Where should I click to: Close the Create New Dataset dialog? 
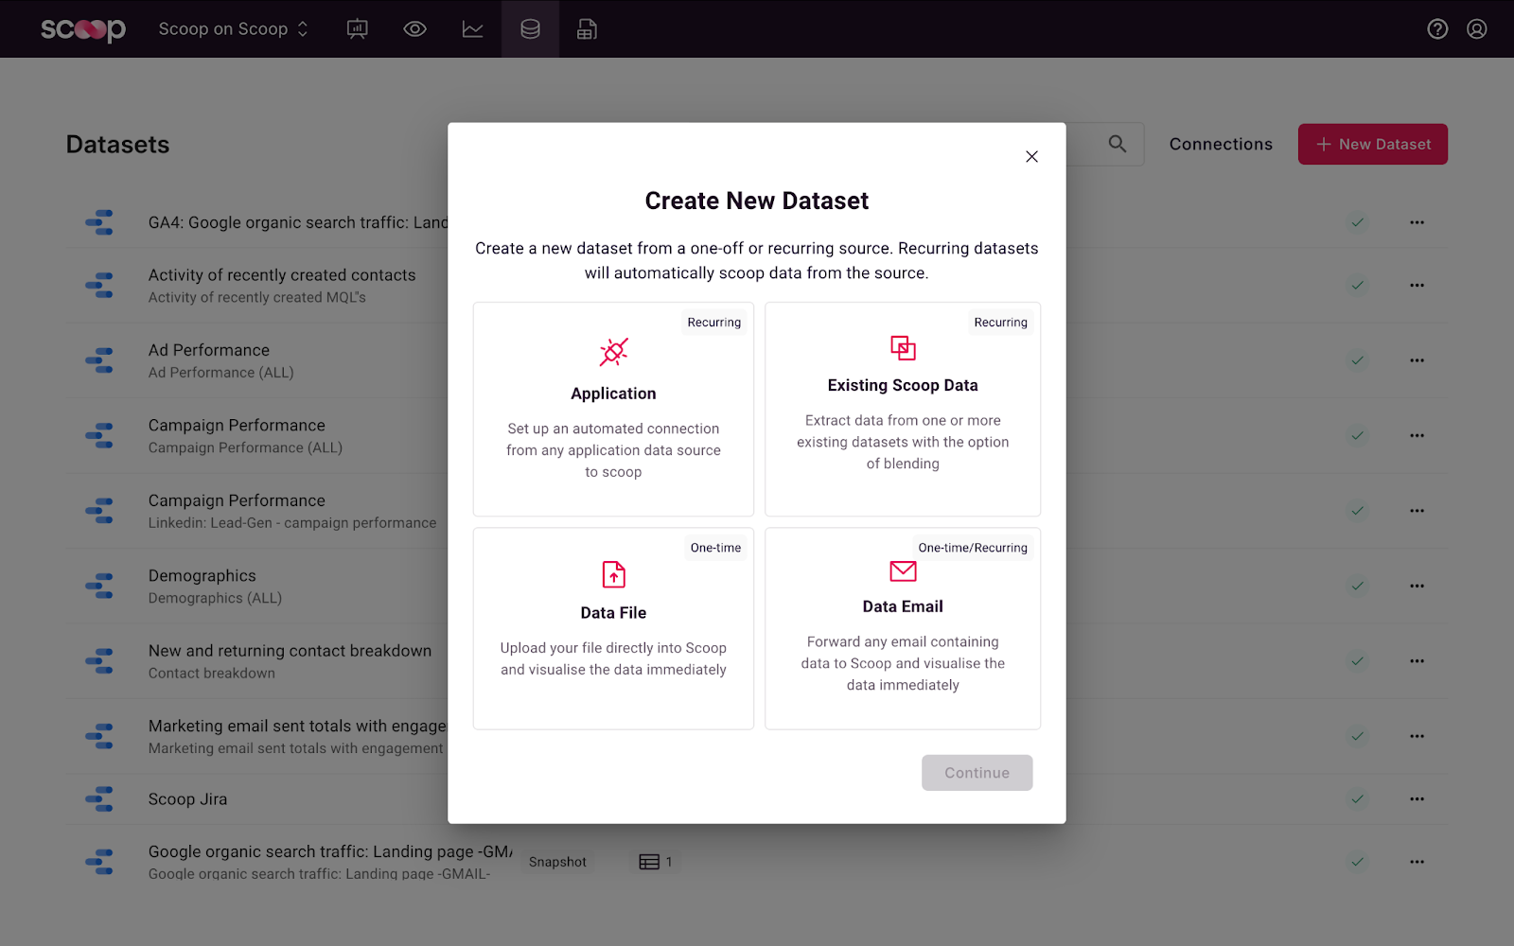coord(1031,157)
